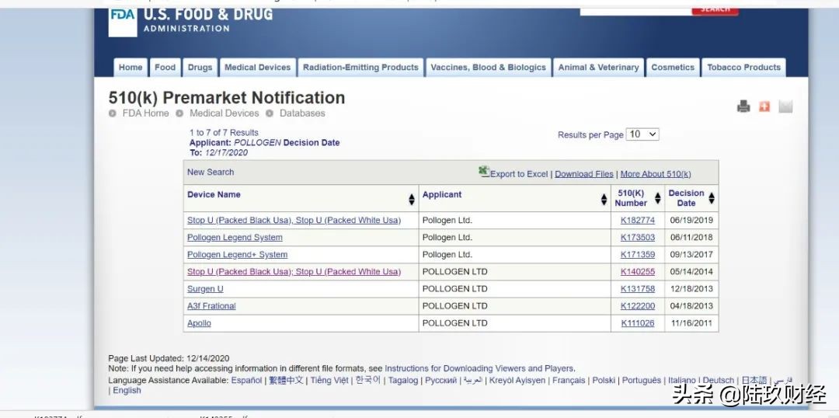Click the red plus share icon
Screen dimensions: 839x418
(x=764, y=106)
